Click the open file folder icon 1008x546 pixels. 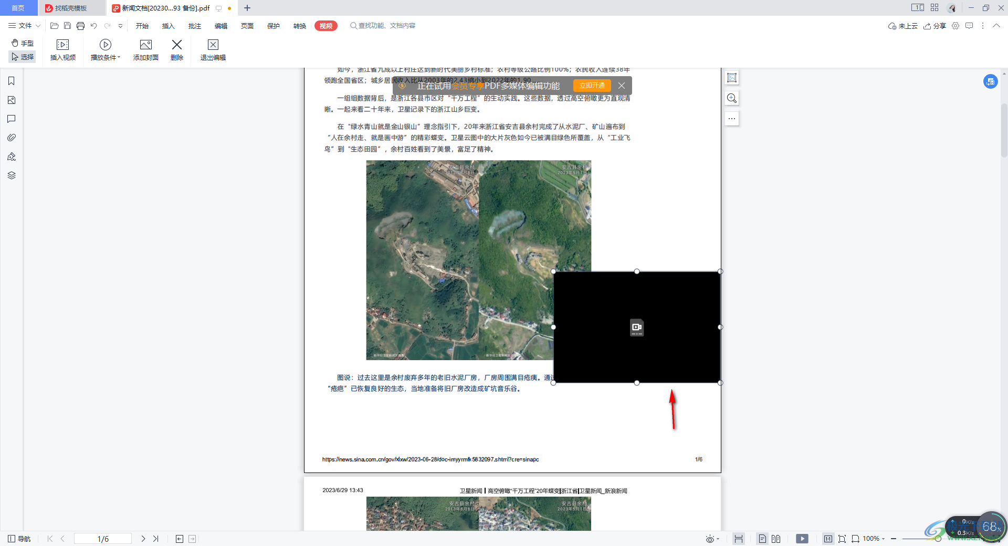54,26
